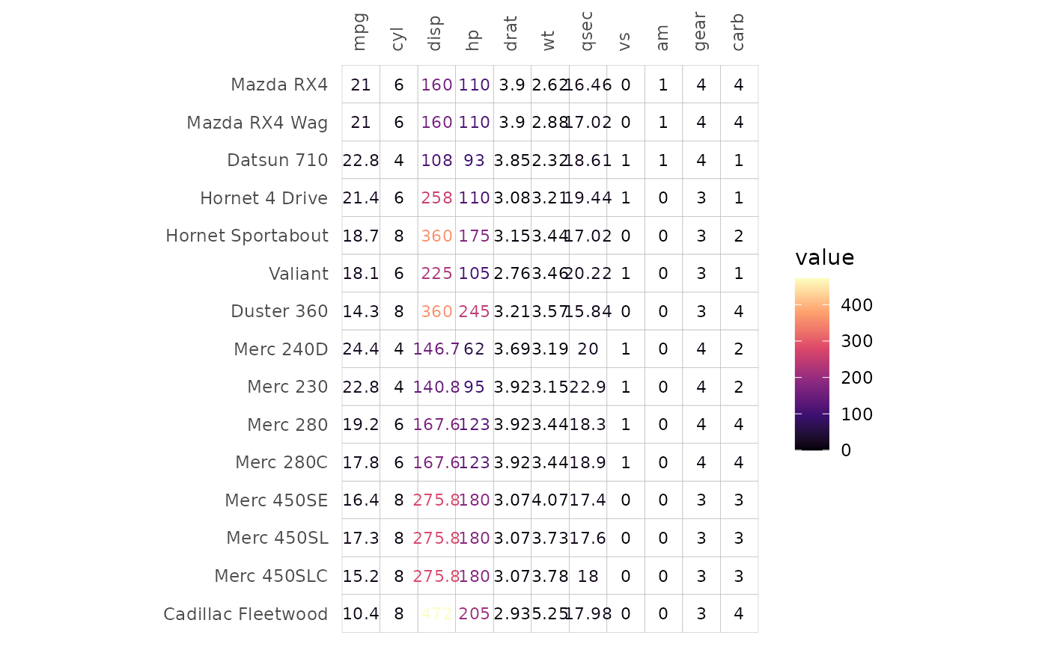Image resolution: width=1048 pixels, height=647 pixels.
Task: Click Duster 360 hp cell 245
Action: click(475, 311)
